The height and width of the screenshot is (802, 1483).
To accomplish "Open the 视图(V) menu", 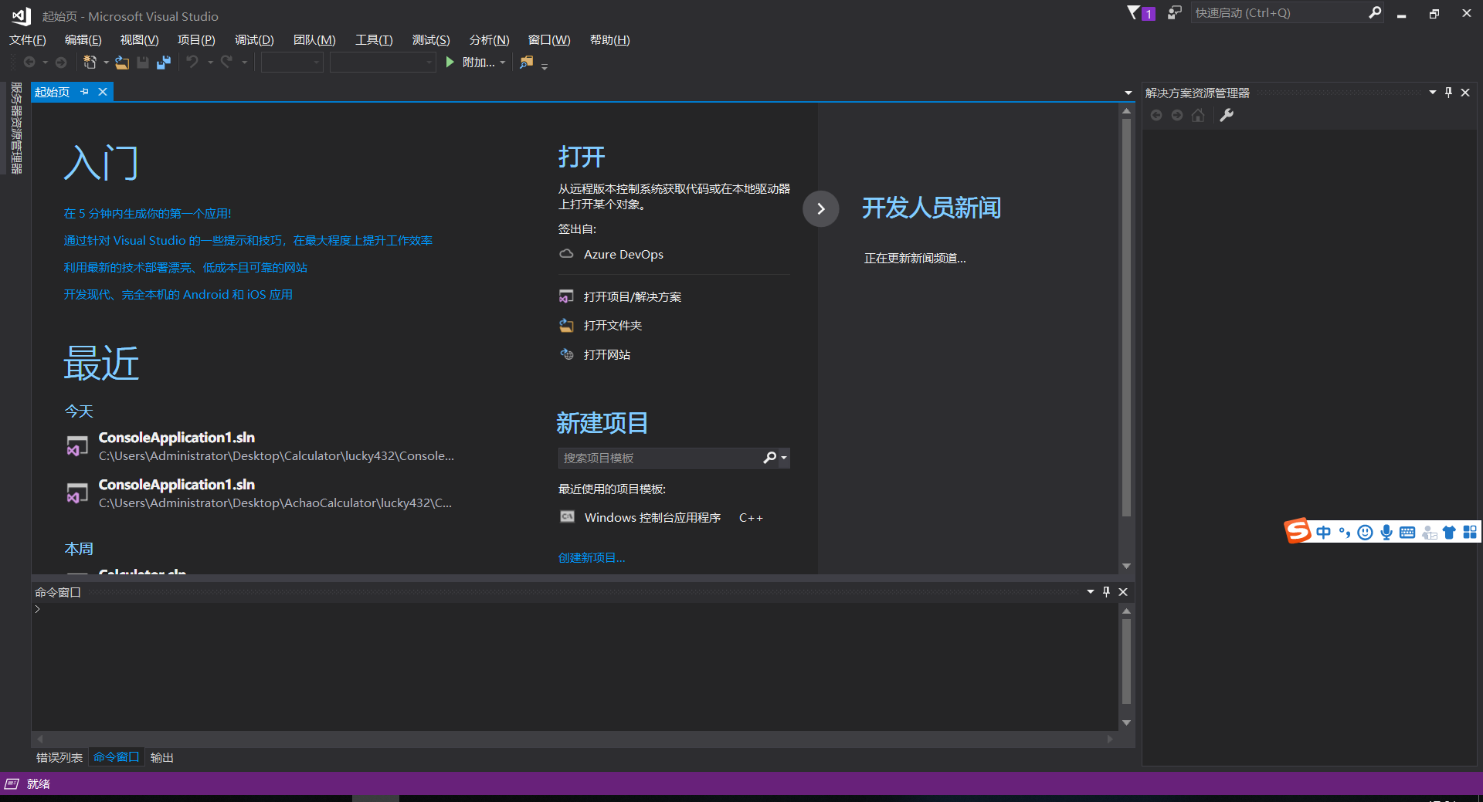I will (x=139, y=40).
